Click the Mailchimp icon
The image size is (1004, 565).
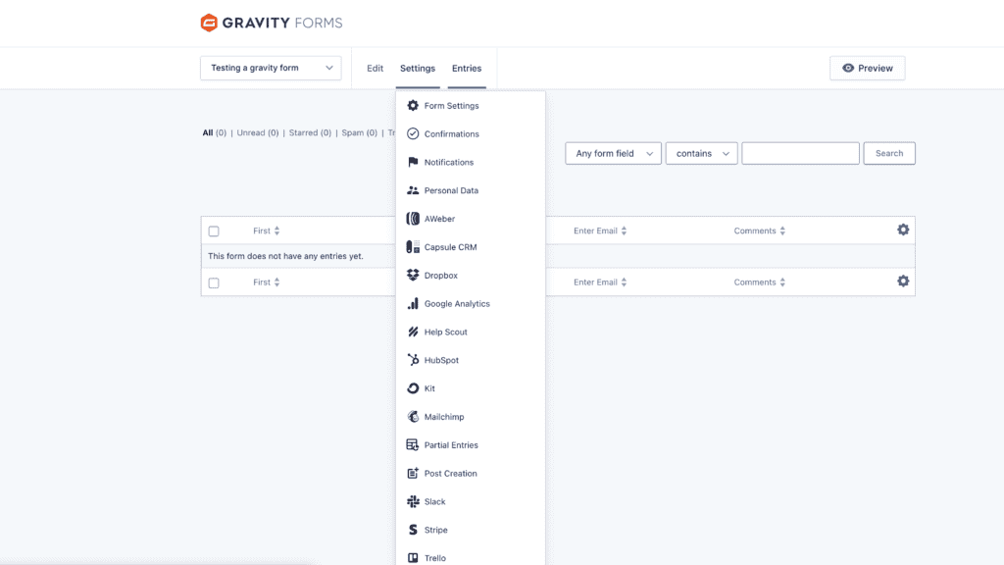pos(413,416)
